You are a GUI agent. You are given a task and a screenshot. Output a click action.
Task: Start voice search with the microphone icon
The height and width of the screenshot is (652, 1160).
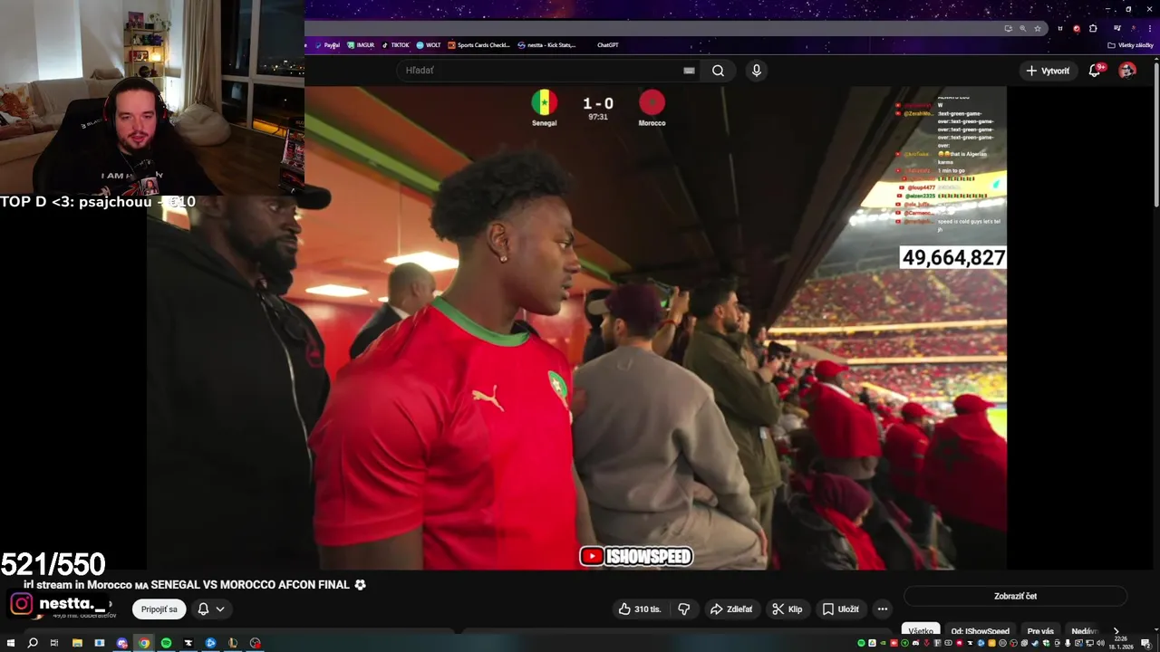point(756,71)
